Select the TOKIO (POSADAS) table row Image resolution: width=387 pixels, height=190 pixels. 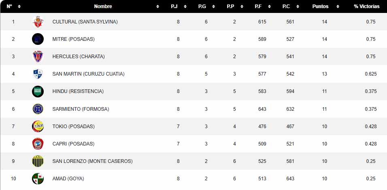[x=193, y=127]
